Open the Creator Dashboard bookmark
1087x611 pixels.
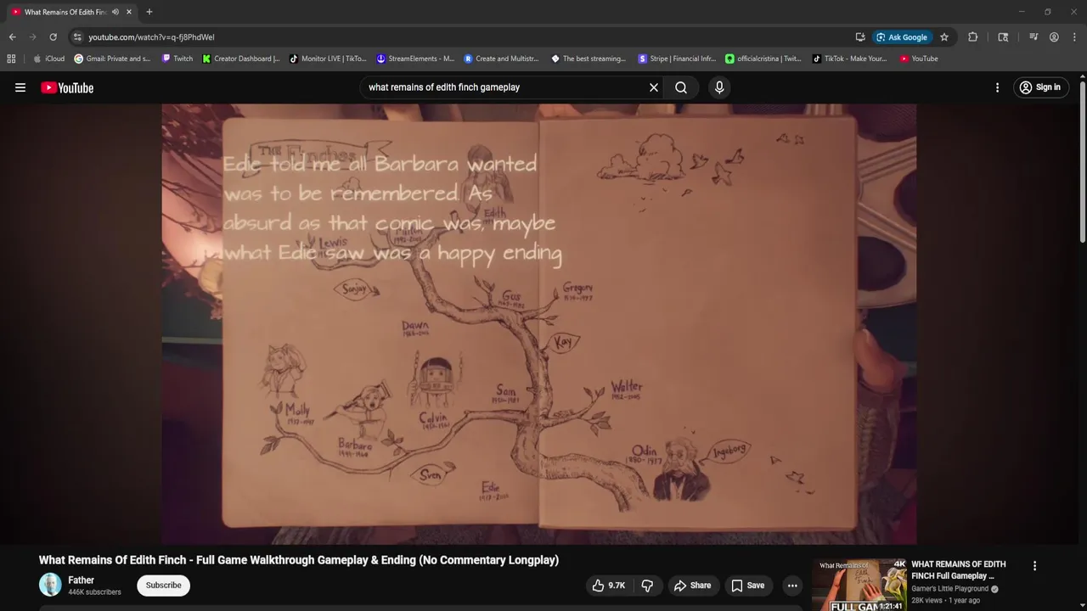pos(241,59)
